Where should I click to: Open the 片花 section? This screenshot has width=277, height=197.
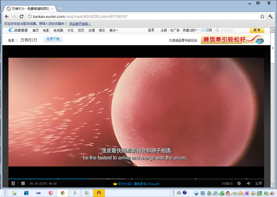pos(70,30)
